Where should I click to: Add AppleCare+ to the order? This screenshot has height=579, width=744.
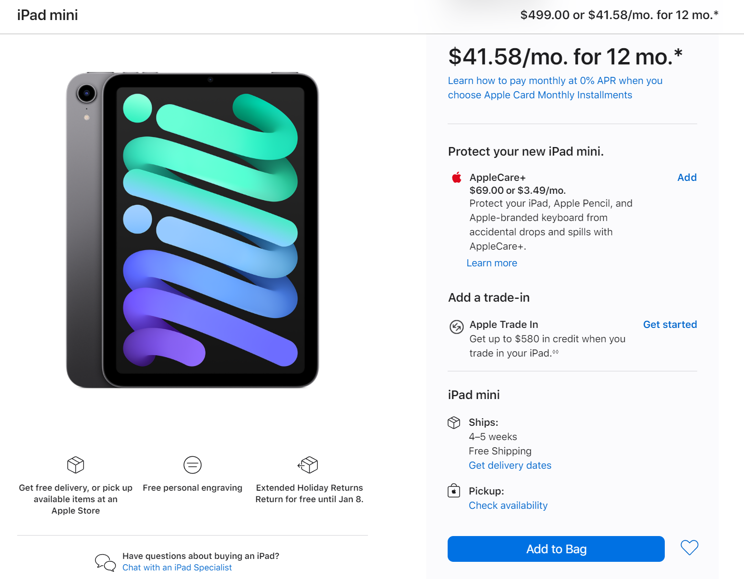(x=687, y=178)
